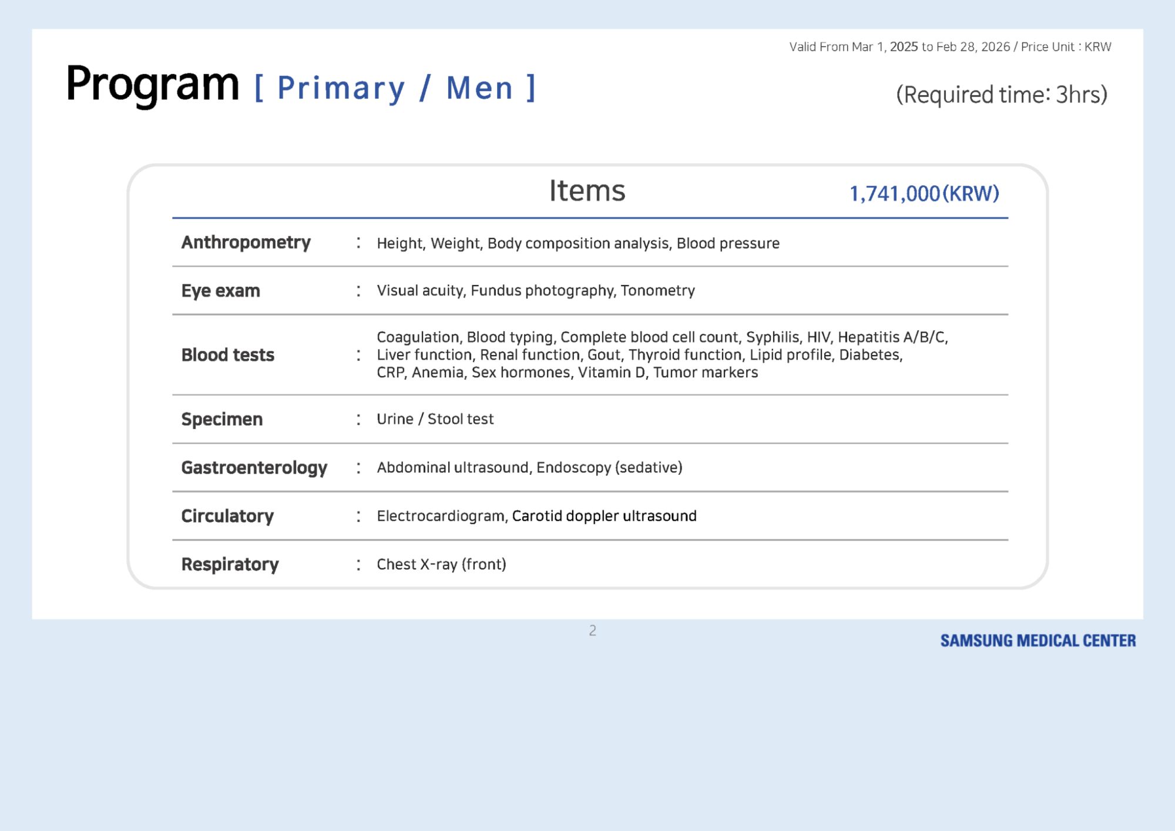1175x831 pixels.
Task: Select the Gastroenterology row label
Action: click(254, 468)
